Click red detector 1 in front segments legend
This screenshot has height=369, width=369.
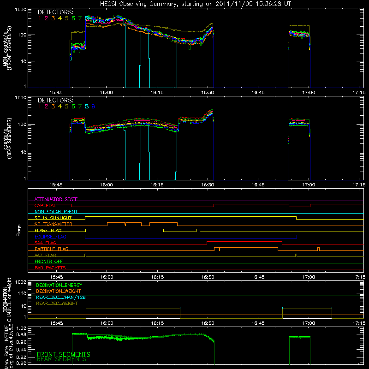tap(40, 18)
